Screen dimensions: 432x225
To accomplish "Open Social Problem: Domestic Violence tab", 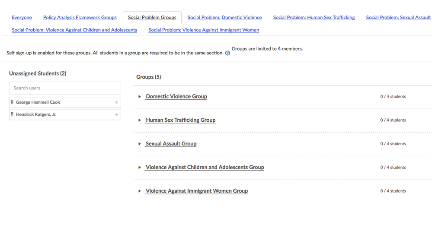I will point(224,18).
